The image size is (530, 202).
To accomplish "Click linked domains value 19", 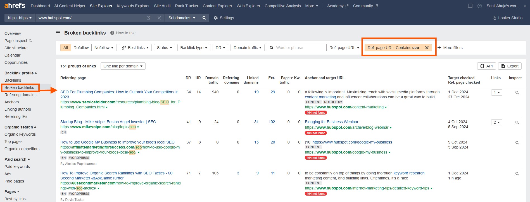I will click(256, 92).
